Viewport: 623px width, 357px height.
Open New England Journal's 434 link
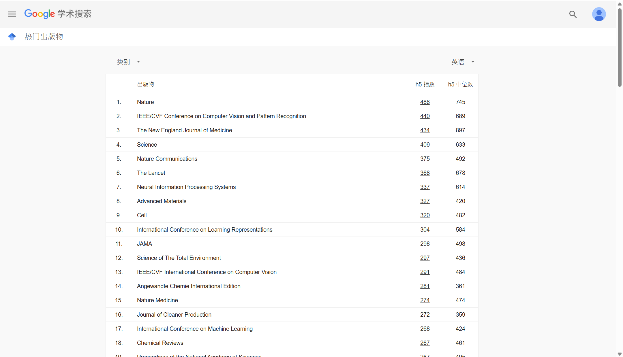pos(425,130)
